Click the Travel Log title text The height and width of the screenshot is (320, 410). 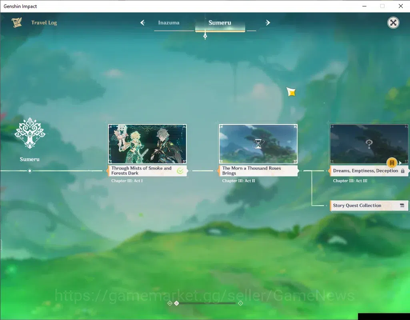[x=44, y=23]
